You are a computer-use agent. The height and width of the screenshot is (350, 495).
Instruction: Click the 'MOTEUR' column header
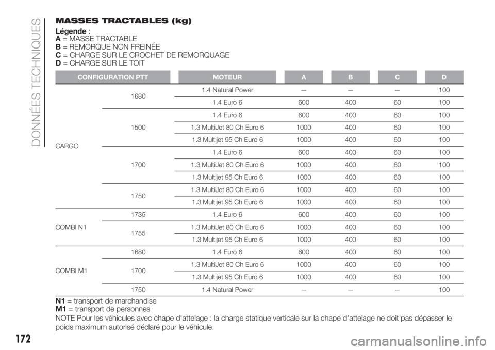227,77
